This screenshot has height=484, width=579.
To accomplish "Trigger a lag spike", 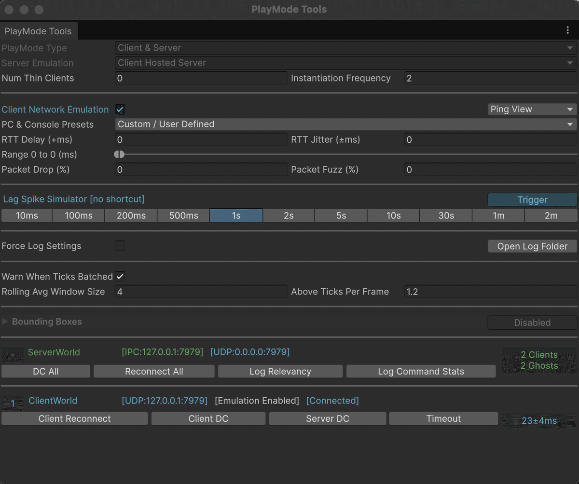I will click(x=531, y=200).
